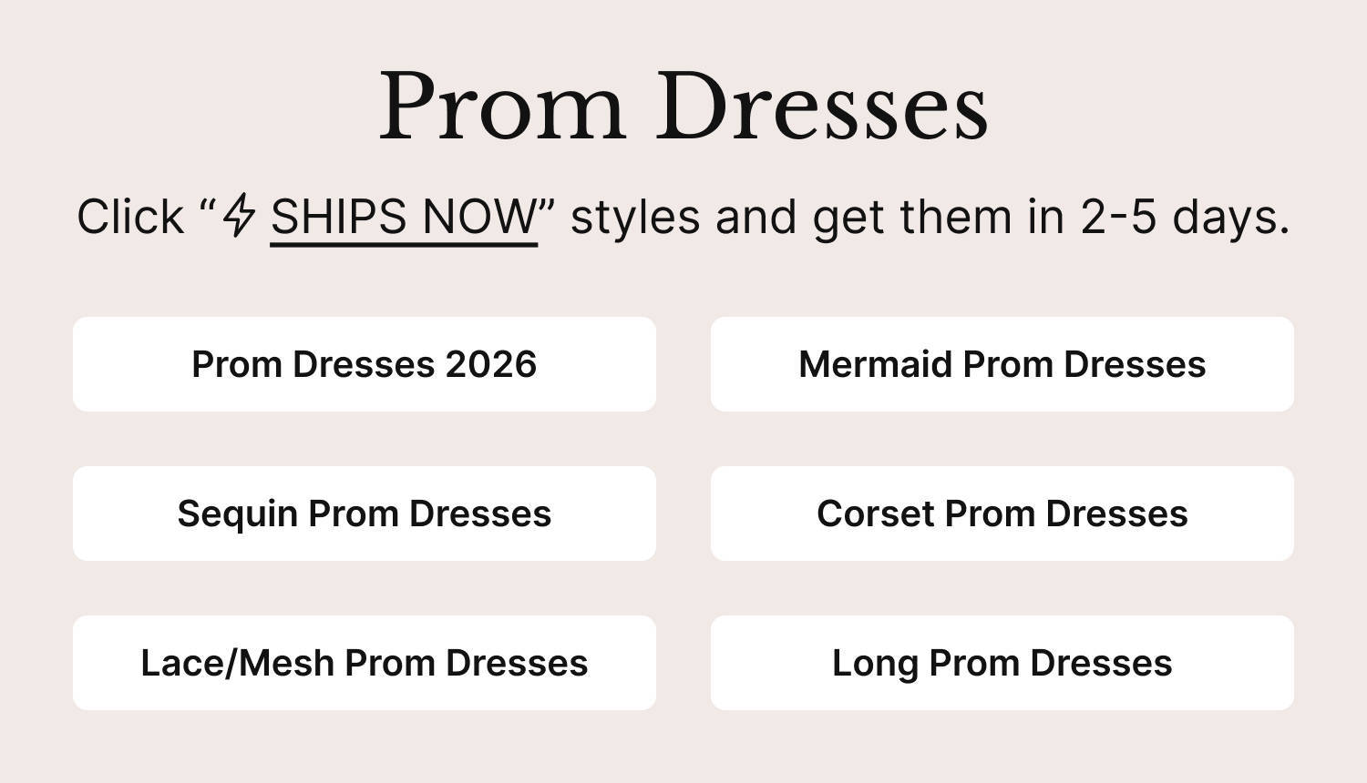The image size is (1367, 783).
Task: Select the corset-style dresses category
Action: pyautogui.click(x=1002, y=514)
